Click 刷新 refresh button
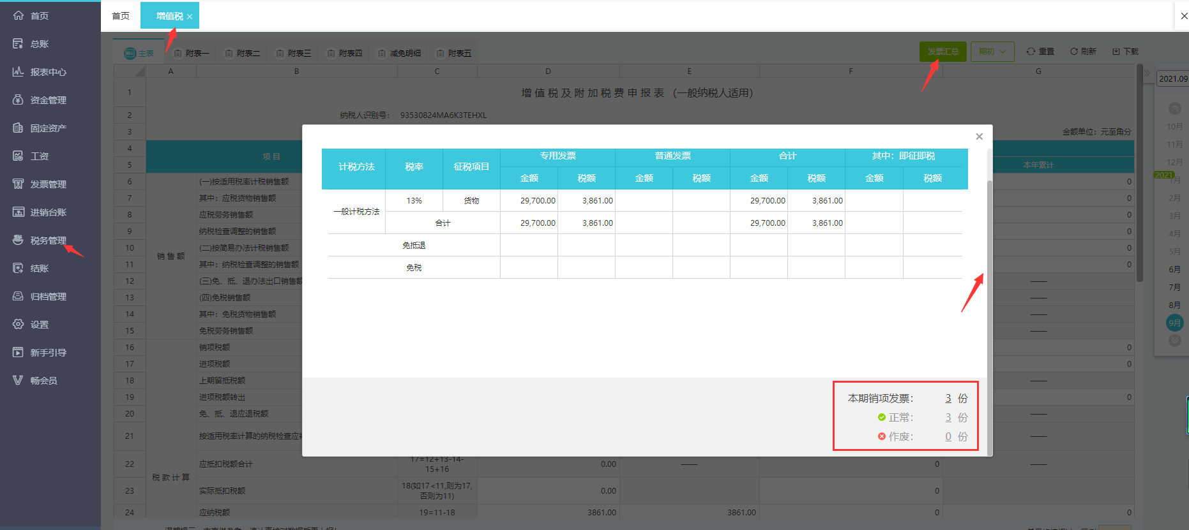 coord(1083,52)
